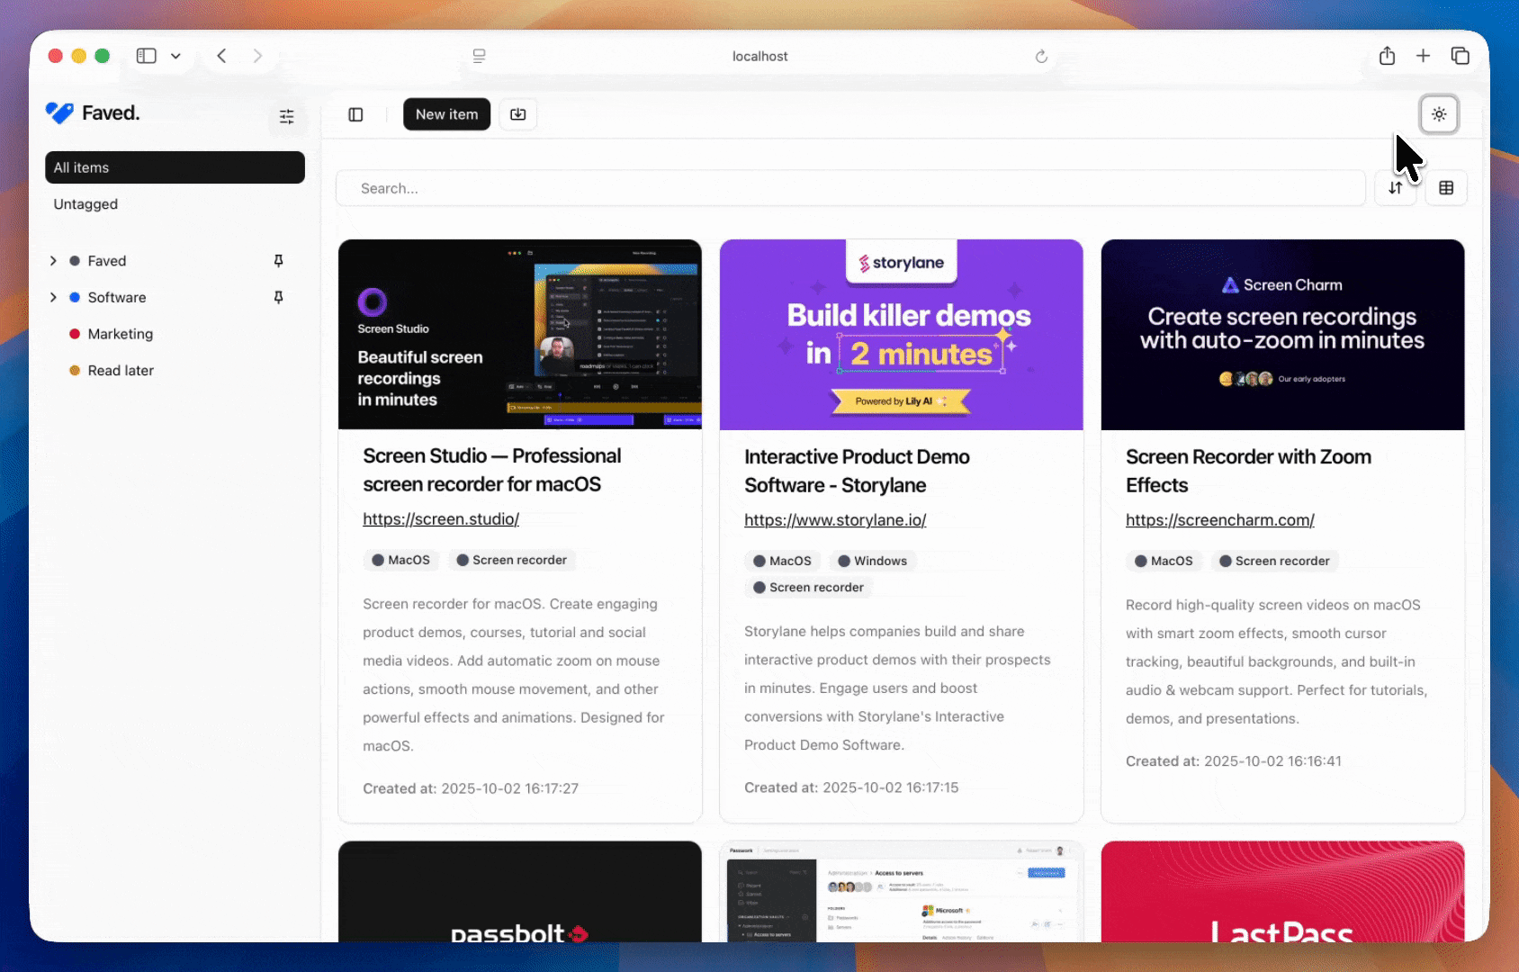Expand the Software tag tree

click(x=53, y=297)
